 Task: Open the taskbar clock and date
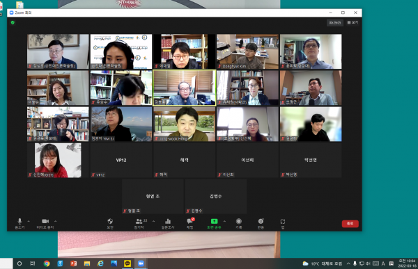tap(407, 263)
